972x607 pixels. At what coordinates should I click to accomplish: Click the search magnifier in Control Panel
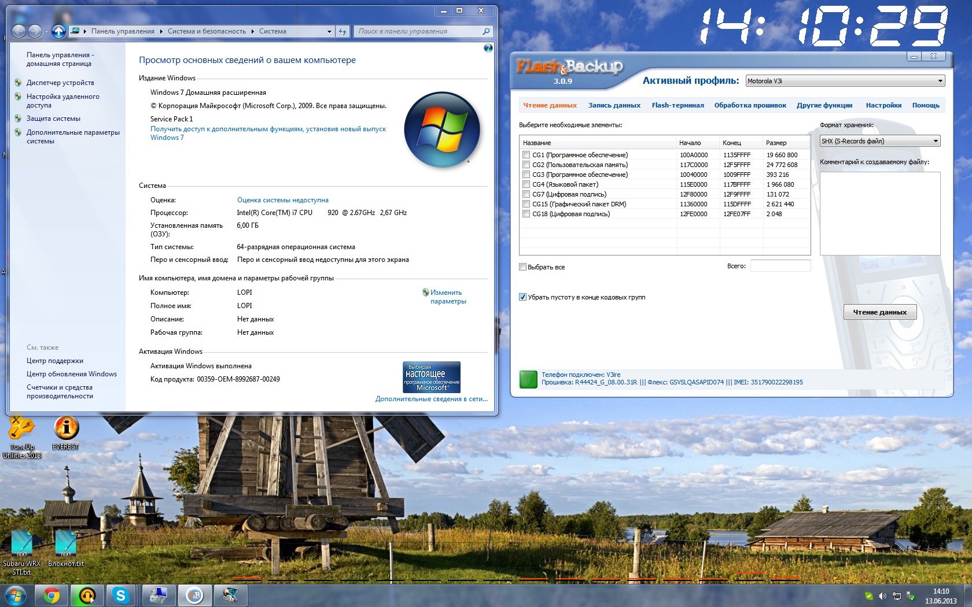click(486, 31)
